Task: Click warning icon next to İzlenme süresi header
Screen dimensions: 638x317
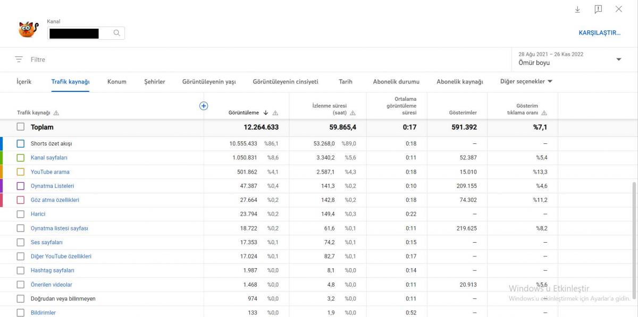Action: [x=353, y=113]
